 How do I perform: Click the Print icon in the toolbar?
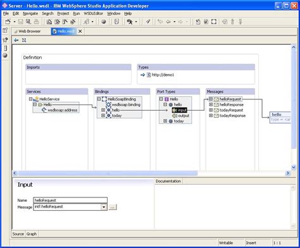tap(36, 22)
